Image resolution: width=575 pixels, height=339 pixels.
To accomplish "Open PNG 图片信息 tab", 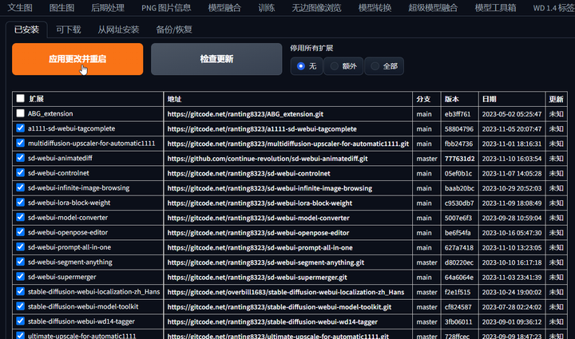I will click(166, 8).
